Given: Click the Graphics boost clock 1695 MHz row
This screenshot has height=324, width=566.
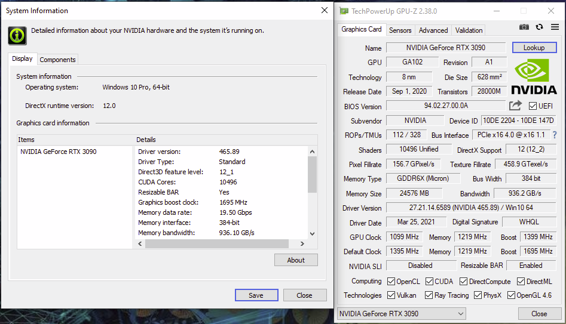Looking at the screenshot, I should point(221,202).
